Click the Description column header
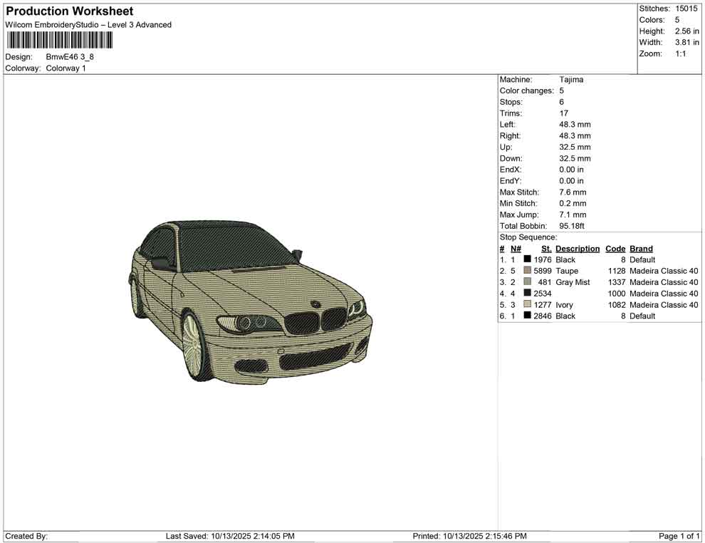 [x=578, y=249]
